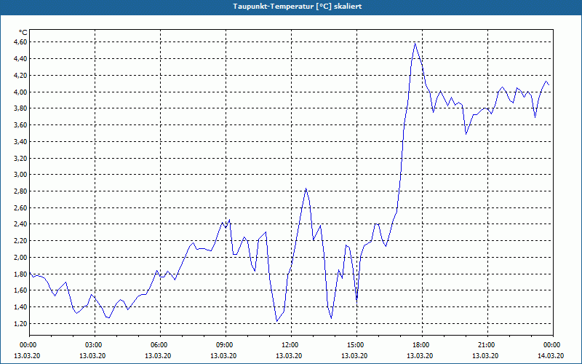Pick the y-axis tick '3,60'
The width and height of the screenshot is (582, 364).
[x=21, y=124]
